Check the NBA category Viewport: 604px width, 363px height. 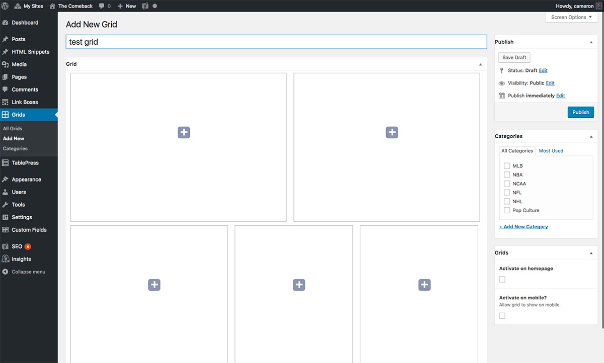coord(507,175)
